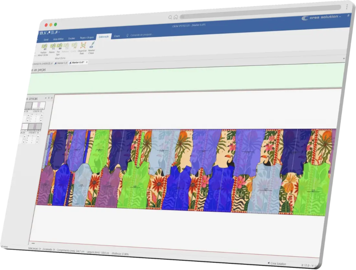
Task: Click the Total peças 24 status text
Action: pyautogui.click(x=35, y=248)
